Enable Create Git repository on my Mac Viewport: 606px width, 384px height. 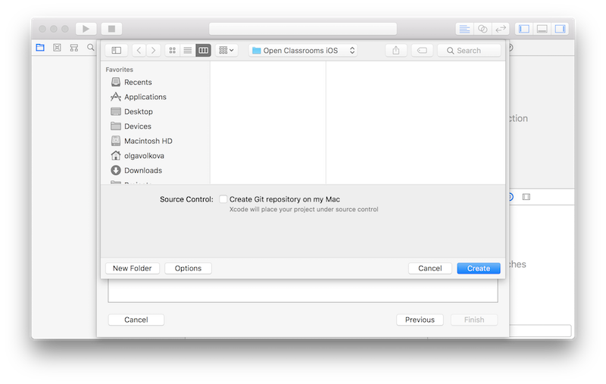click(x=223, y=199)
